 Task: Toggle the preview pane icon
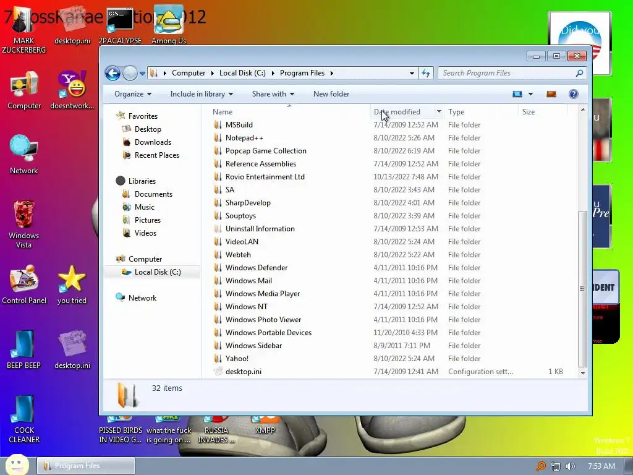click(551, 94)
